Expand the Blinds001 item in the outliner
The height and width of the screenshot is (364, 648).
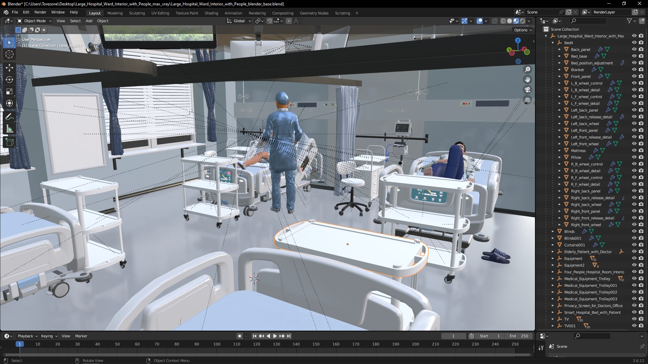pos(552,238)
